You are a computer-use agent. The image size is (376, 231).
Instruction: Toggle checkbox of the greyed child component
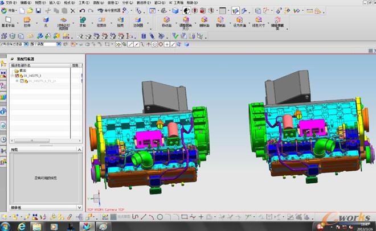[x=23, y=81]
